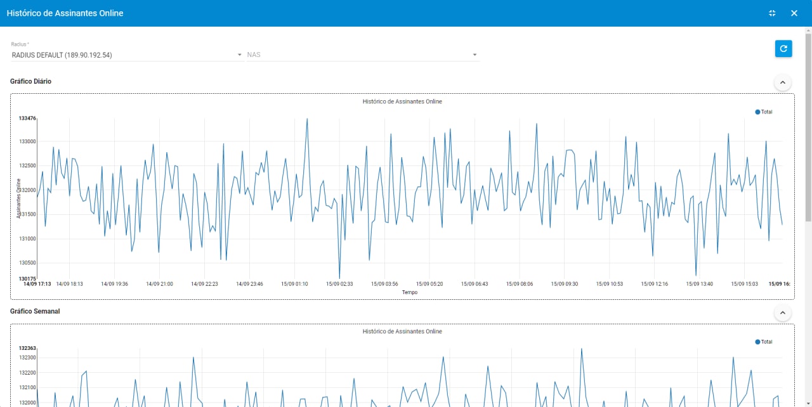Click the 15/09 02:33 time label
Screen dimensions: 812x407
tap(339, 284)
